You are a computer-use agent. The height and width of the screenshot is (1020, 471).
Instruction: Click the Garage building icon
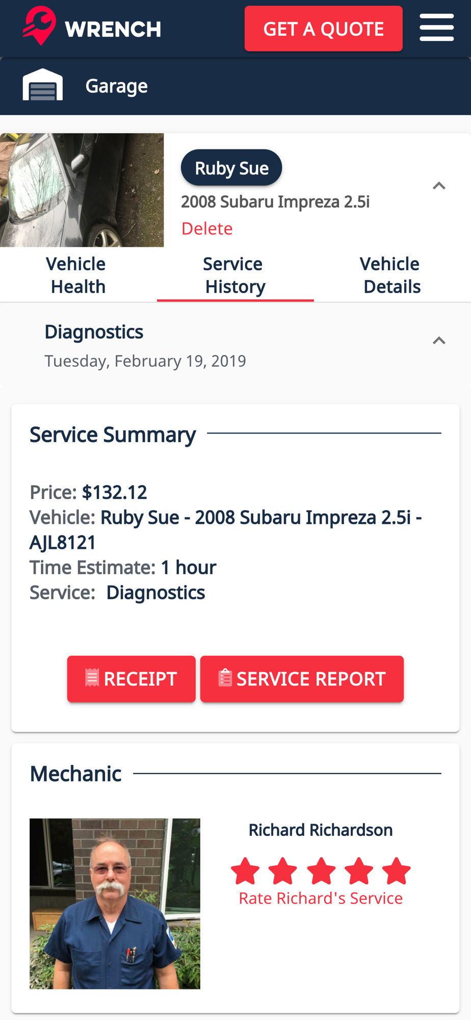[x=43, y=85]
